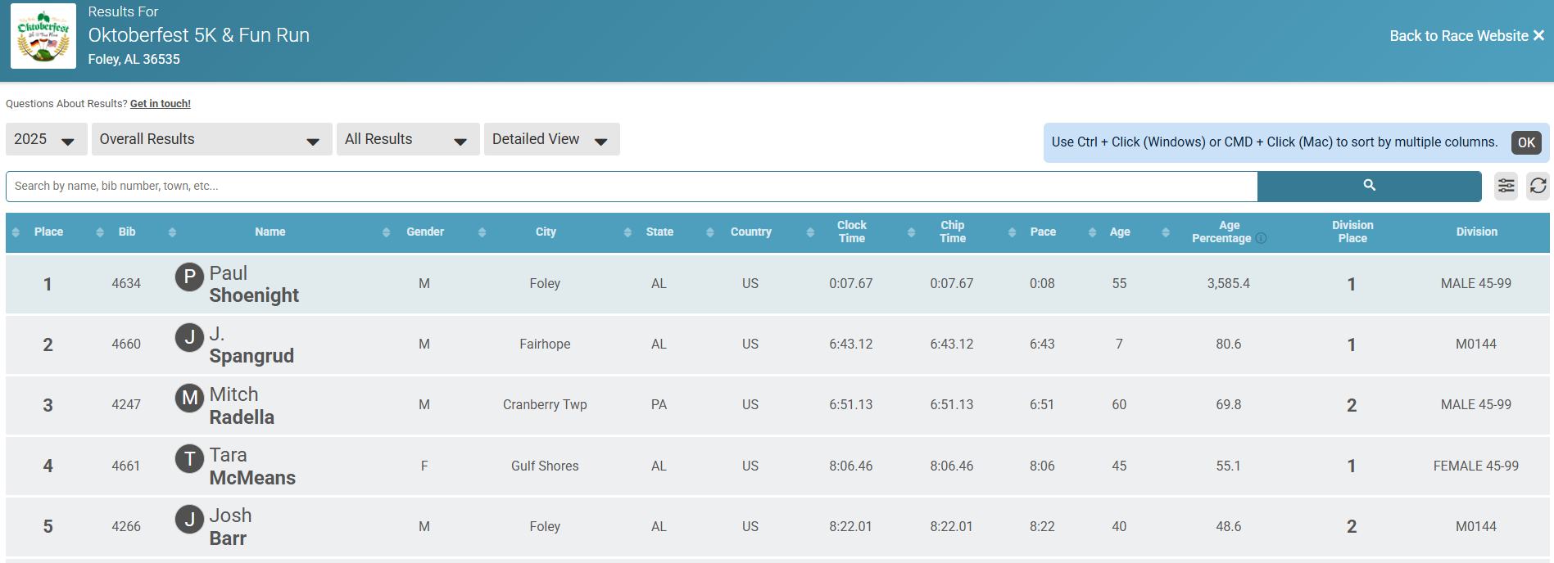1554x563 pixels.
Task: Click Tara McMeans' T avatar icon
Action: [189, 458]
